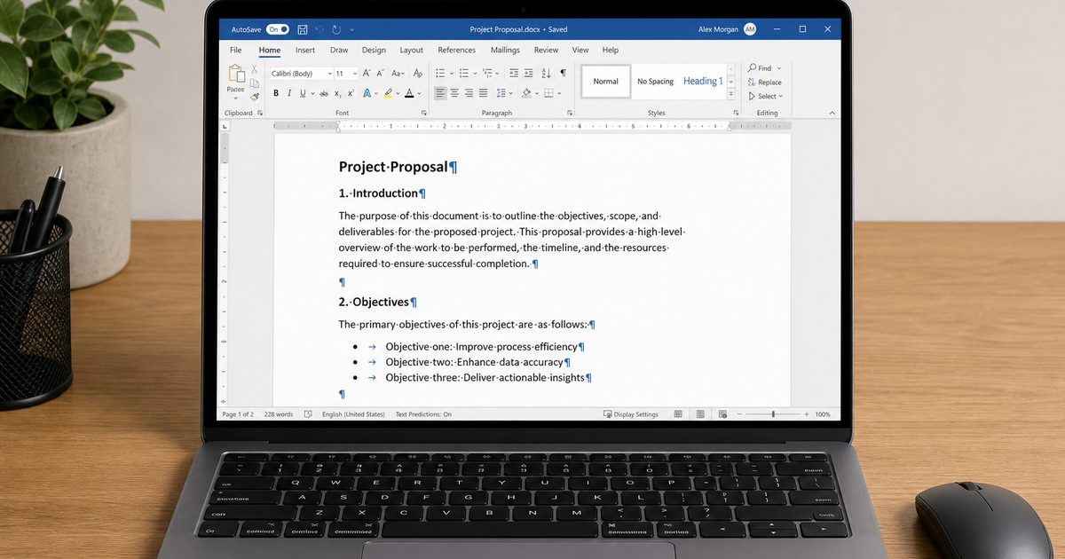
Task: Clear all formatting icon
Action: click(x=418, y=73)
